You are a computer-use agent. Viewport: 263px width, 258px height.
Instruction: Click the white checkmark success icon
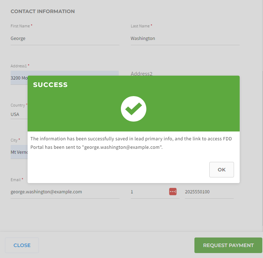(x=134, y=109)
